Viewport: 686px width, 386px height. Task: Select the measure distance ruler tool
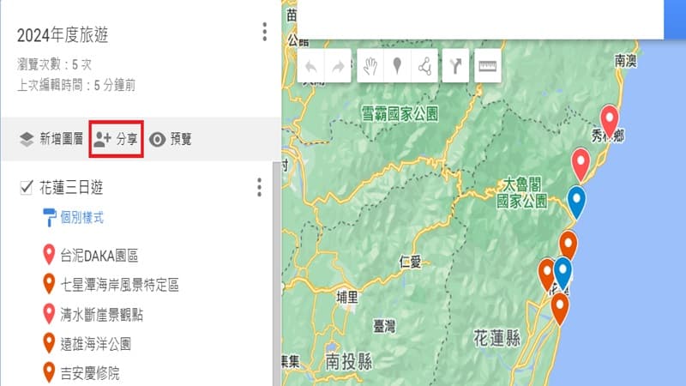[x=487, y=65]
